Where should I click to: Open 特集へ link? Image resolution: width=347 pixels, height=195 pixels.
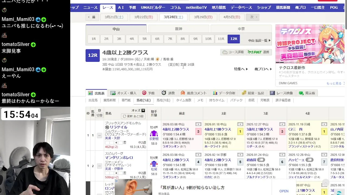(x=241, y=69)
